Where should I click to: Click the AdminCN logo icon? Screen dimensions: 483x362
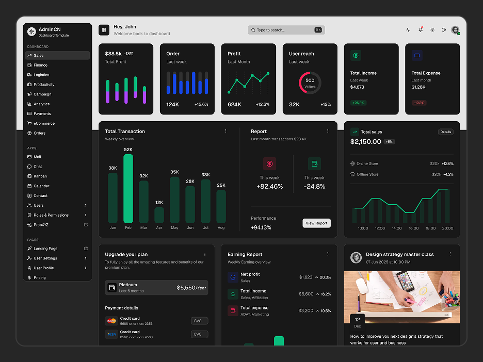[31, 31]
